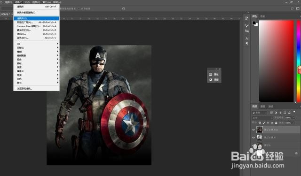
Task: Filter layers by type layers icon
Action: pos(280,113)
